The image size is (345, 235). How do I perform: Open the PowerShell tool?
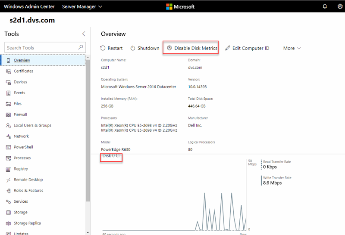(x=43, y=147)
